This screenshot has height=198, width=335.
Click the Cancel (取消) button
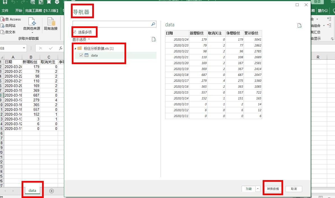pyautogui.click(x=294, y=189)
